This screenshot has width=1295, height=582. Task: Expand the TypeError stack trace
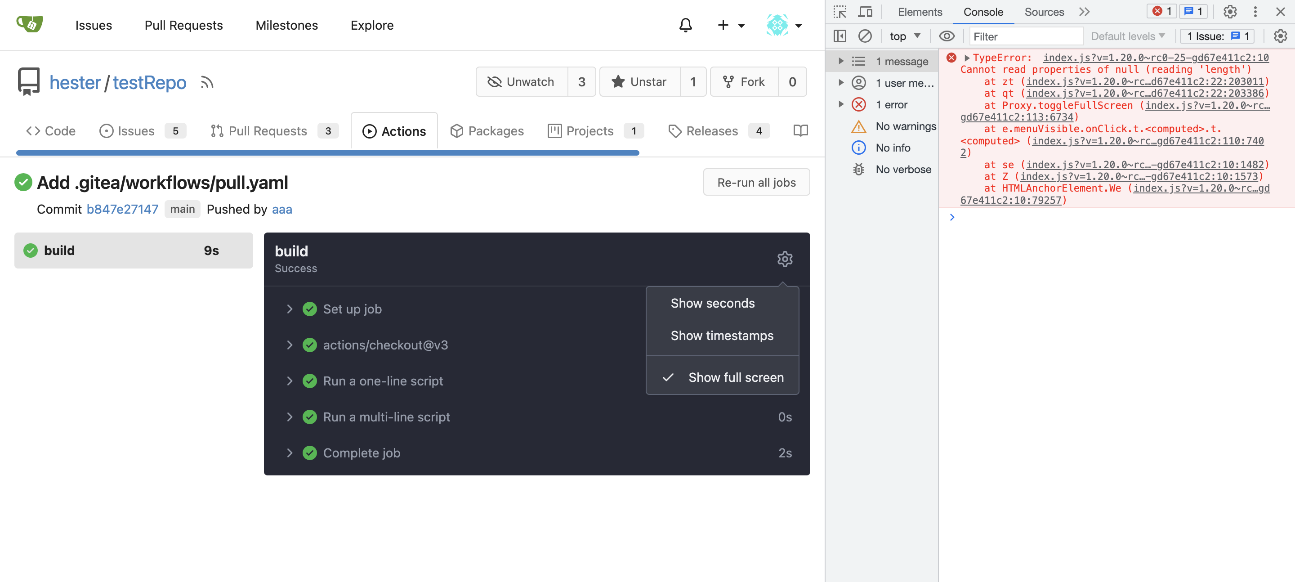click(966, 58)
